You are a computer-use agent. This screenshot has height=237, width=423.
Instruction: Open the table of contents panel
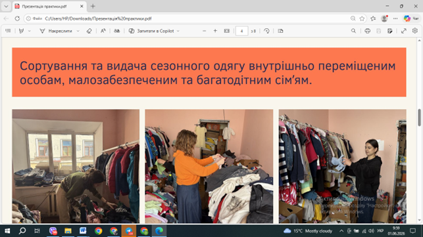click(8, 31)
